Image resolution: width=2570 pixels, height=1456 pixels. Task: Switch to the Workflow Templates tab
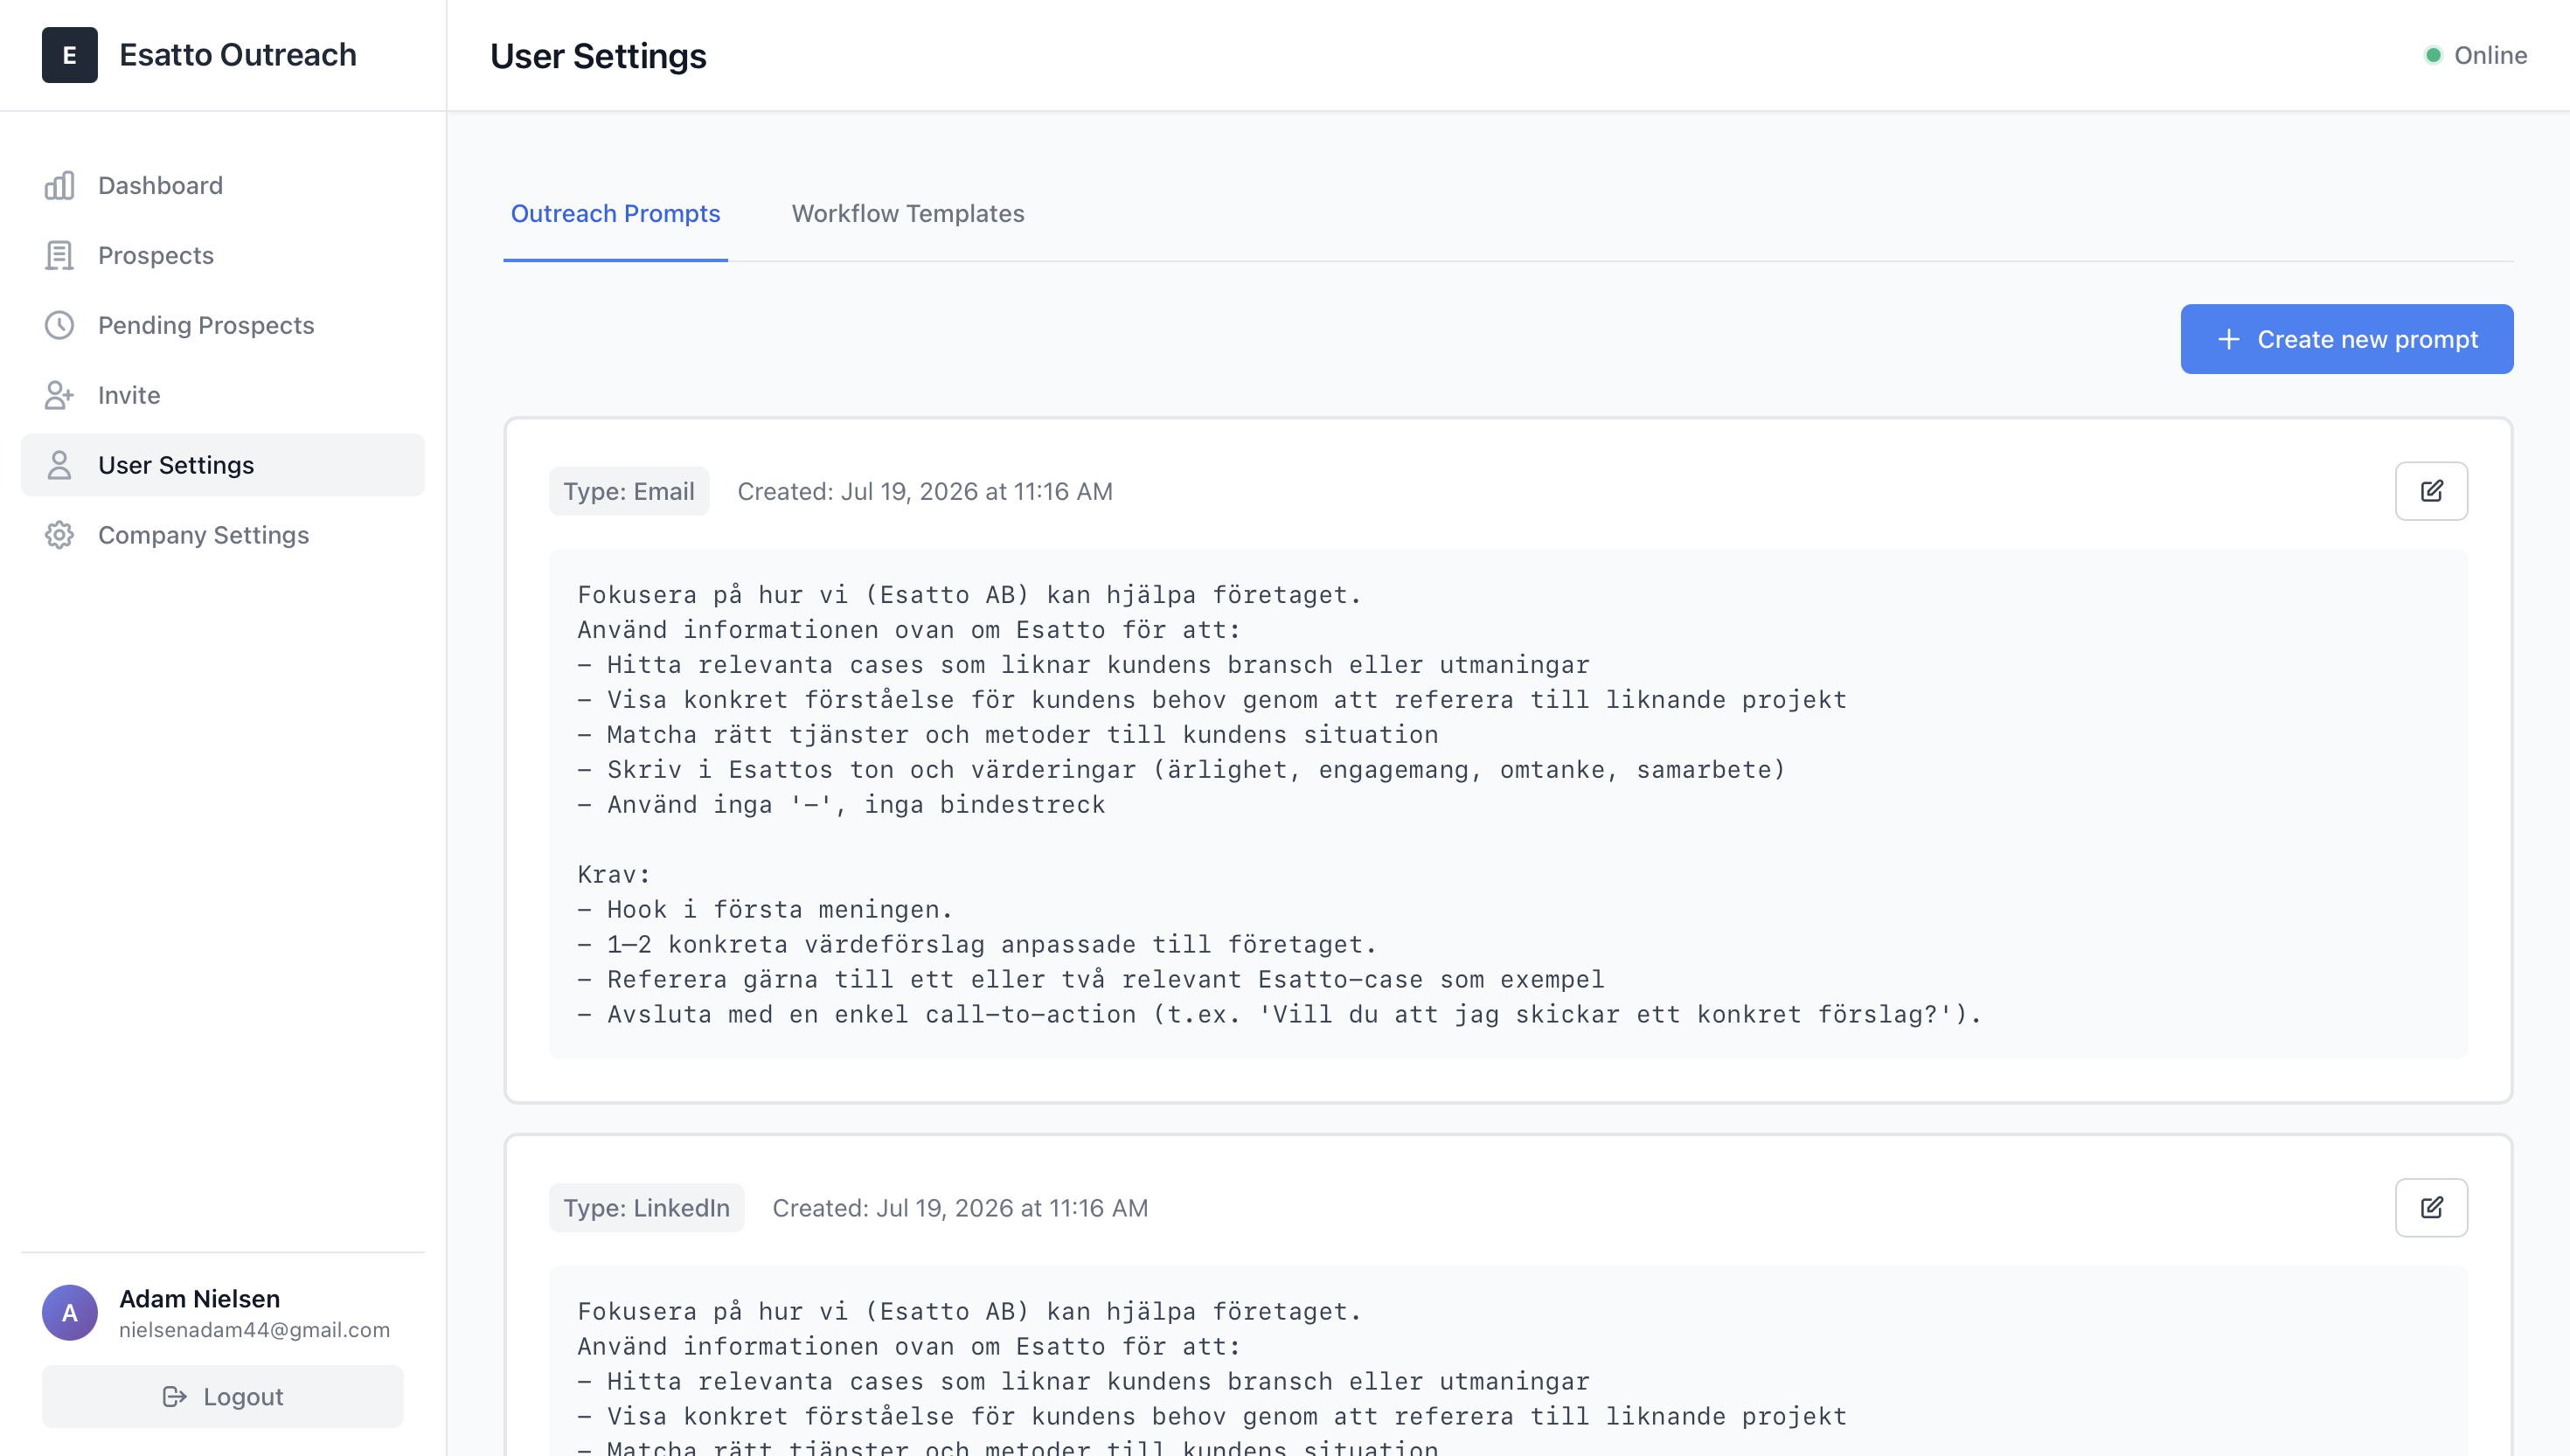point(907,213)
